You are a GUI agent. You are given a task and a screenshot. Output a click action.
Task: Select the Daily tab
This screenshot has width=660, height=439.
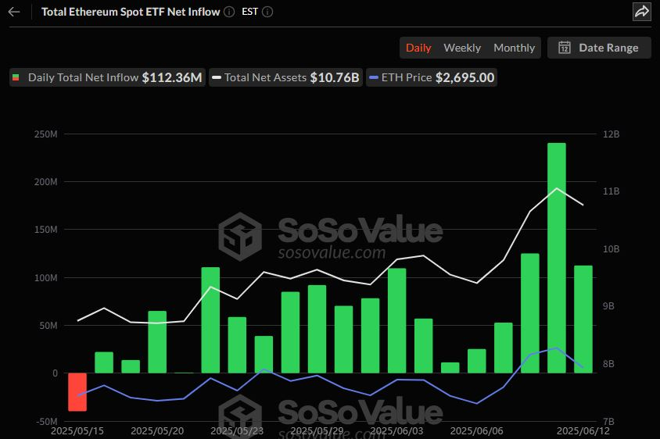pos(418,48)
